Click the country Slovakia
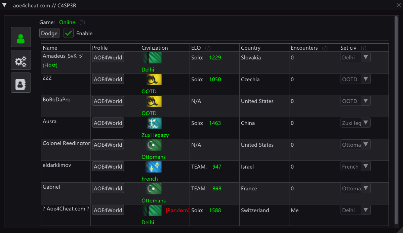This screenshot has height=233, width=403. point(251,57)
